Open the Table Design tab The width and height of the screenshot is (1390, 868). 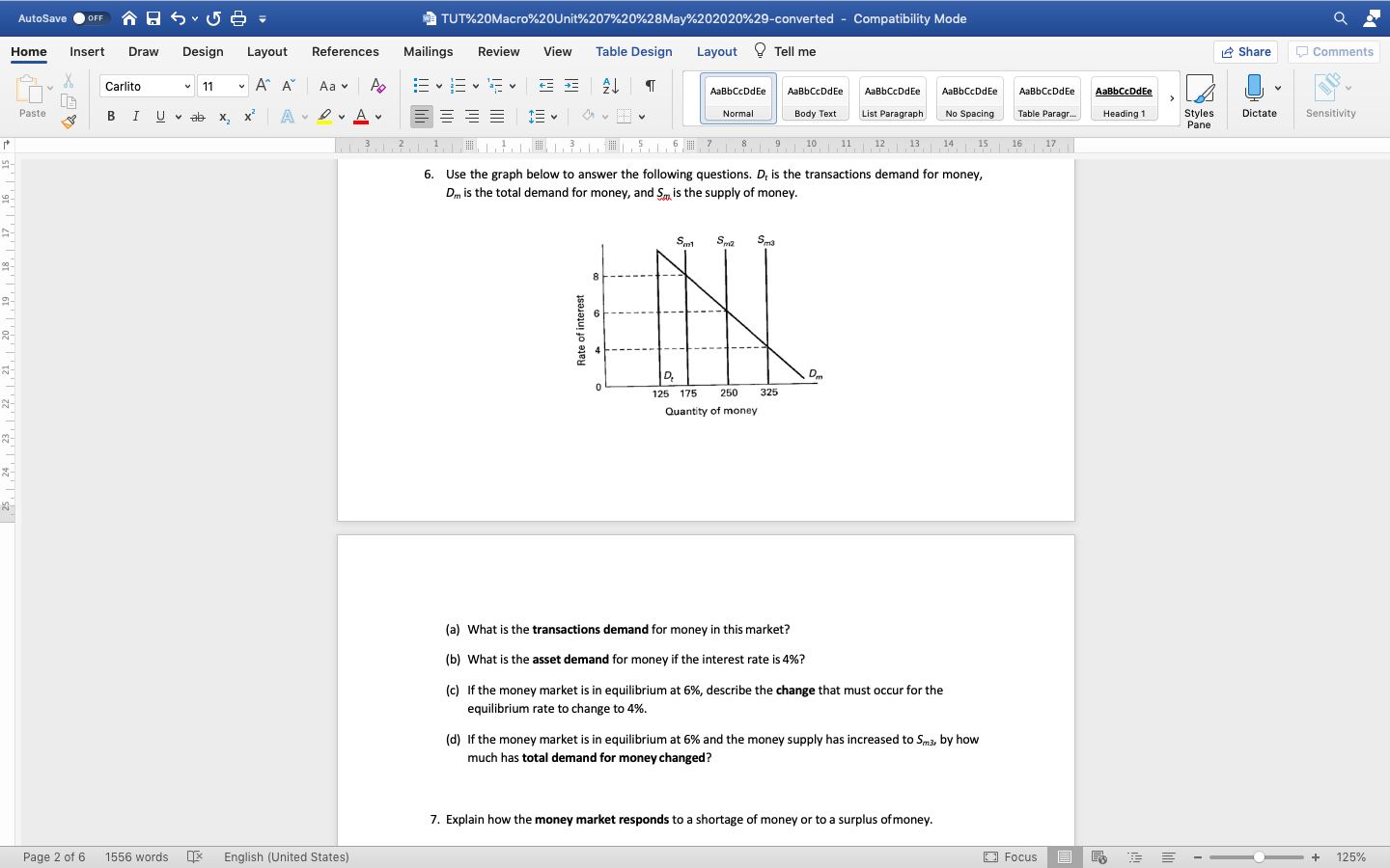634,52
